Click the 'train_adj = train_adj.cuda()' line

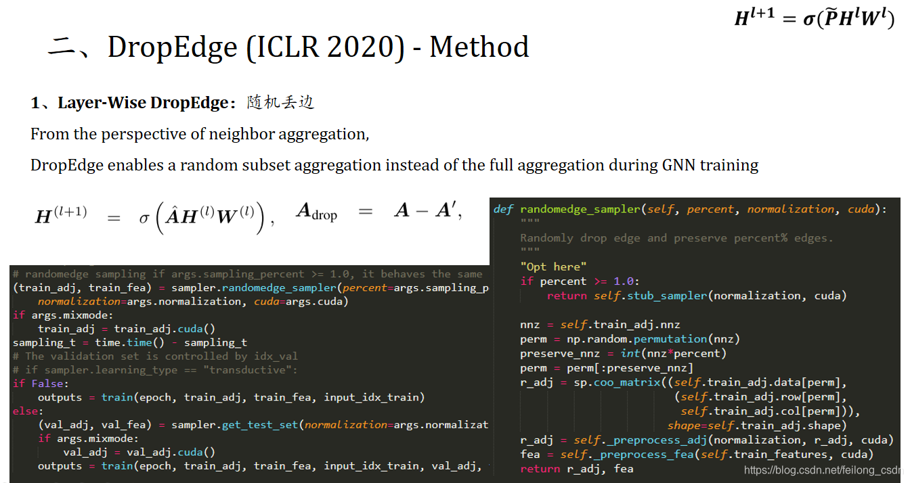(127, 329)
